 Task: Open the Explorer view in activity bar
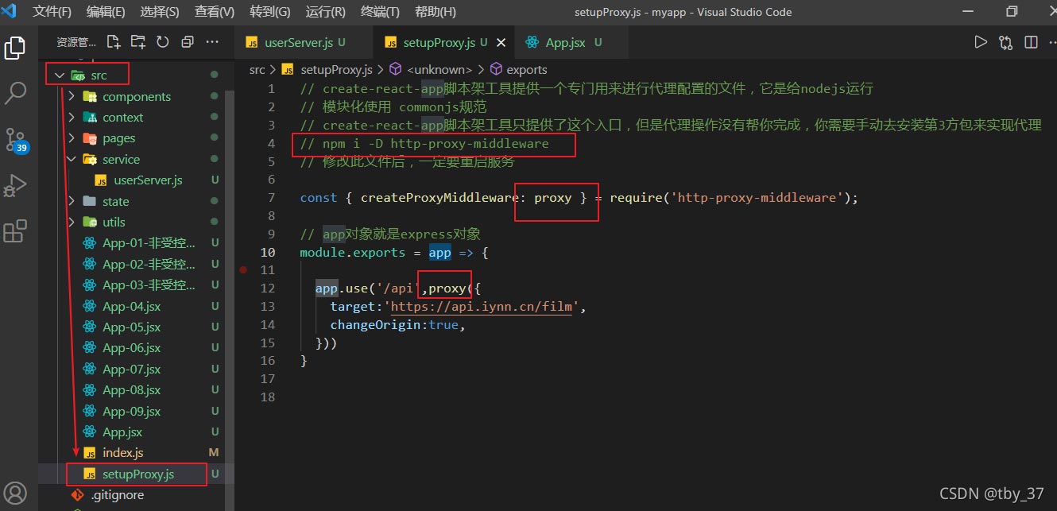[x=16, y=47]
